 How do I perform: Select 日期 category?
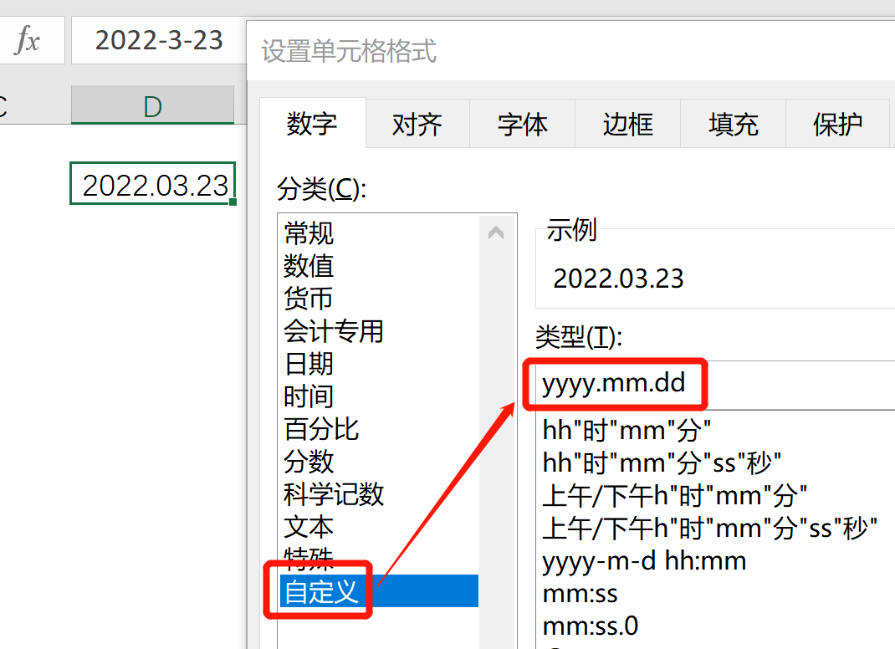coord(379,364)
